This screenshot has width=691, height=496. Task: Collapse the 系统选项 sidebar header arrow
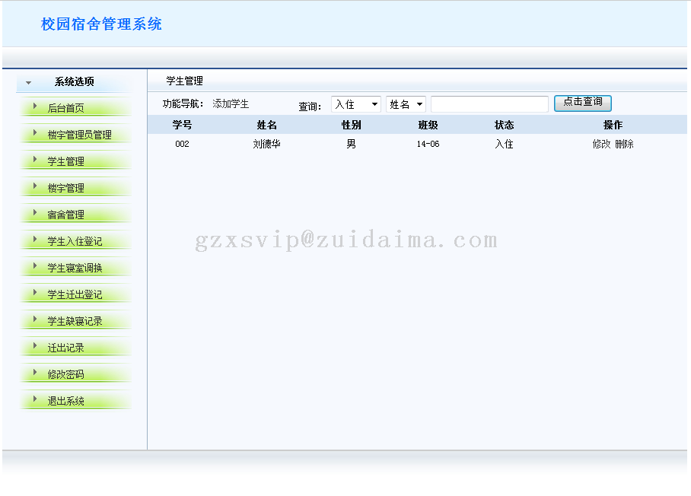[x=29, y=82]
